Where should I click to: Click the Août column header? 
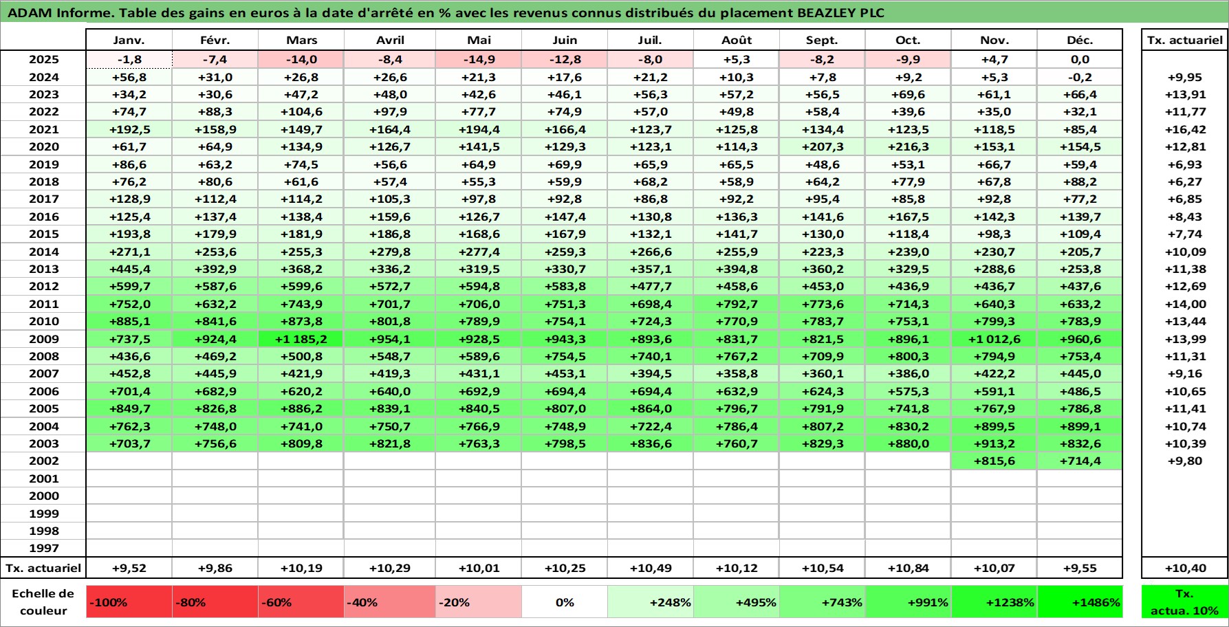click(x=737, y=41)
